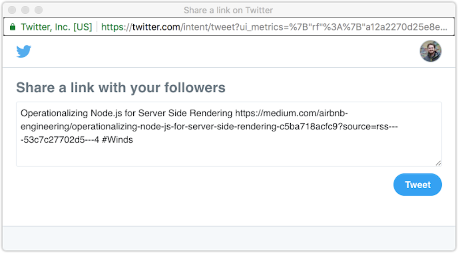Close the Share a link window
Image resolution: width=458 pixels, height=253 pixels.
point(12,10)
